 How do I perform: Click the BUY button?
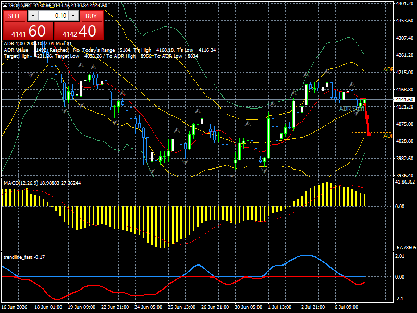pyautogui.click(x=91, y=16)
